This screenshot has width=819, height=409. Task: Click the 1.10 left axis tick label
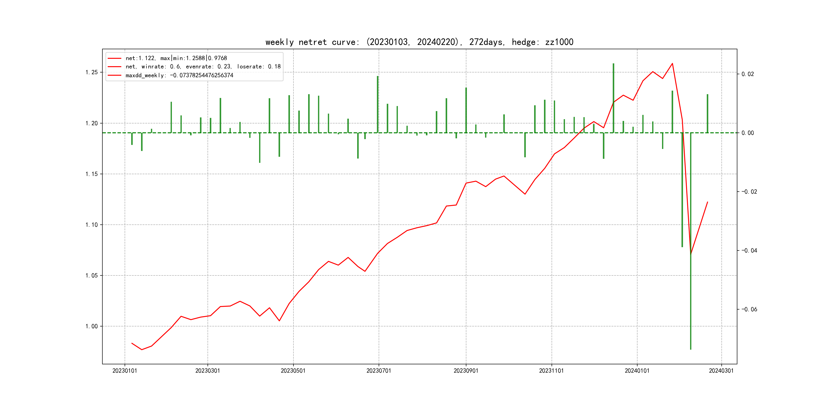pos(92,225)
